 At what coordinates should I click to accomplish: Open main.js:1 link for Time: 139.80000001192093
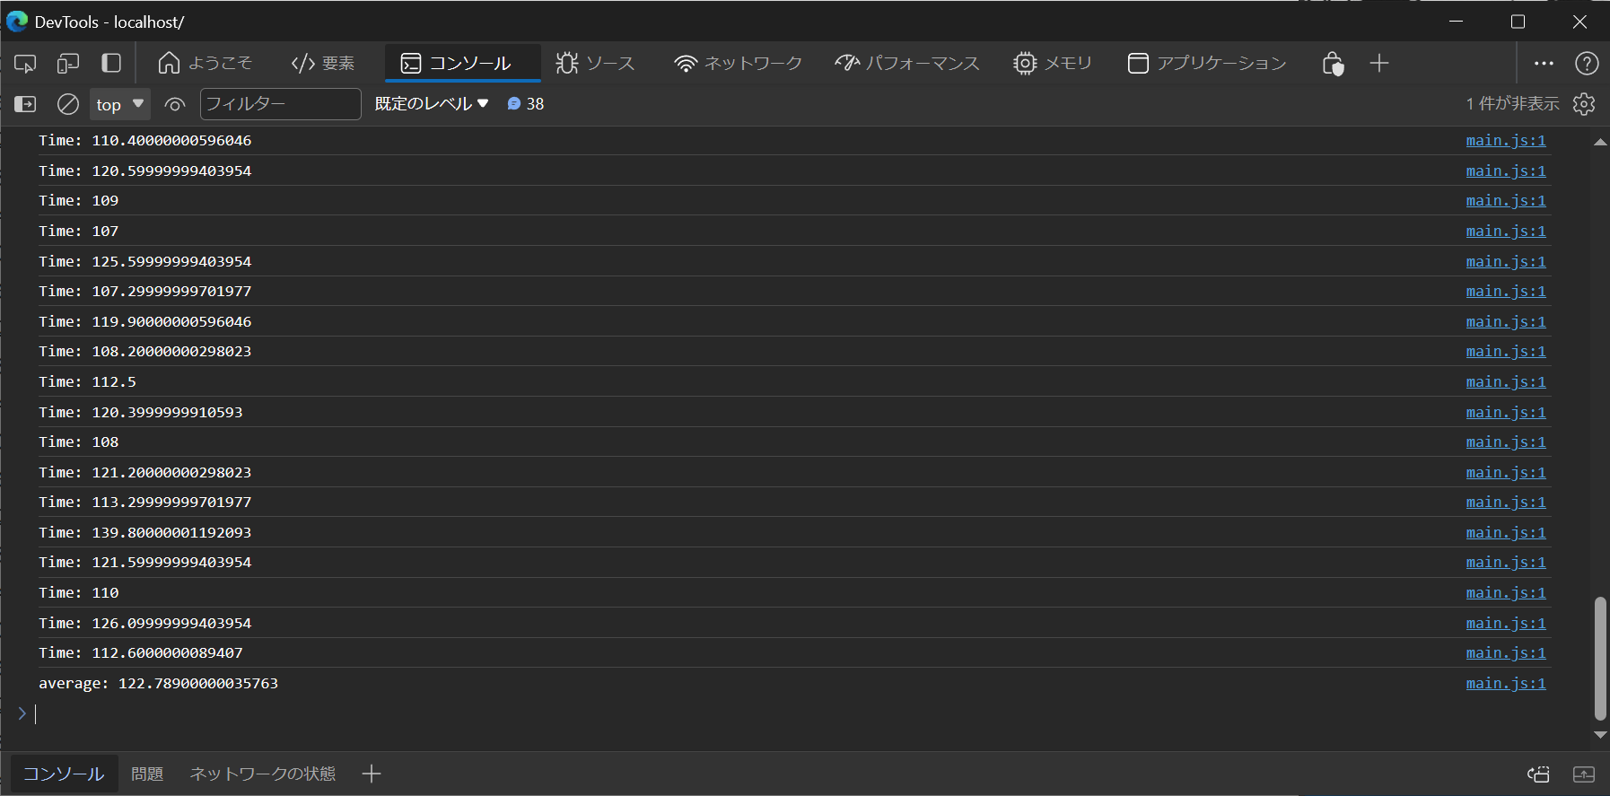[1506, 533]
